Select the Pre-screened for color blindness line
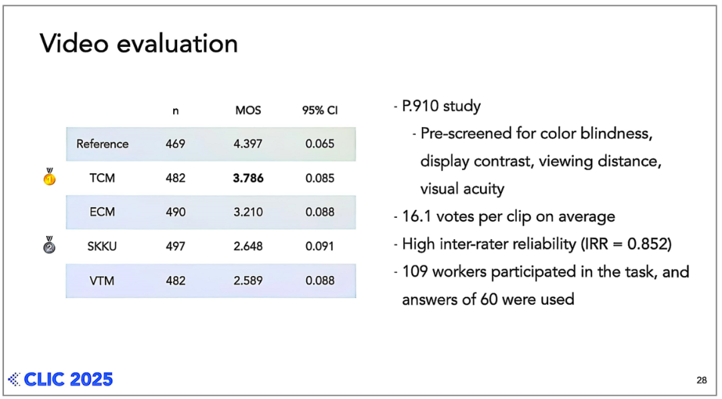The width and height of the screenshot is (722, 399). pos(535,133)
